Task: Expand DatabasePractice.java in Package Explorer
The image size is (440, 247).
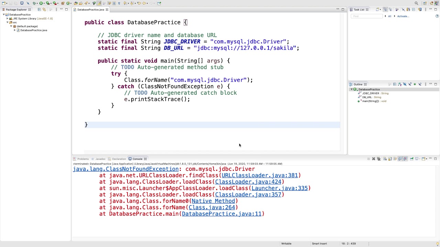Action: point(15,30)
